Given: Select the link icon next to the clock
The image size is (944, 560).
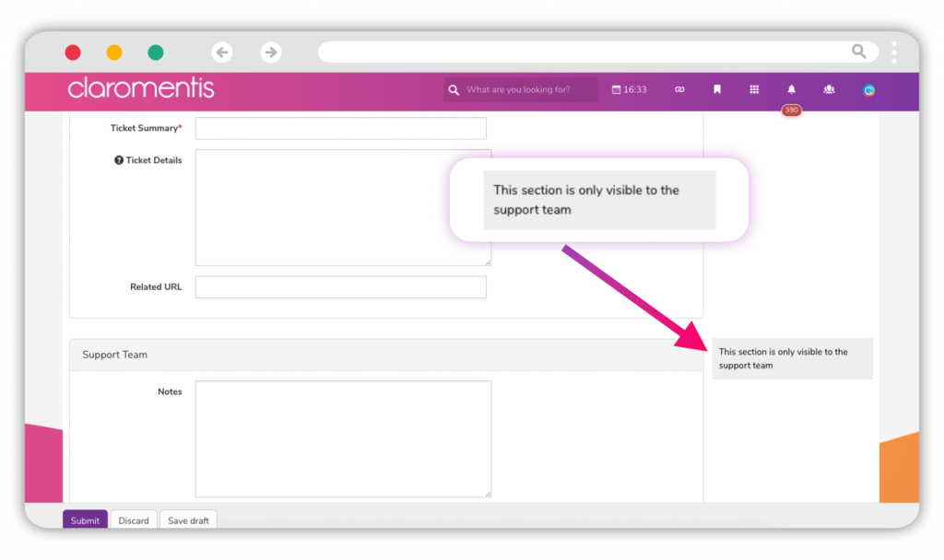Looking at the screenshot, I should (679, 89).
